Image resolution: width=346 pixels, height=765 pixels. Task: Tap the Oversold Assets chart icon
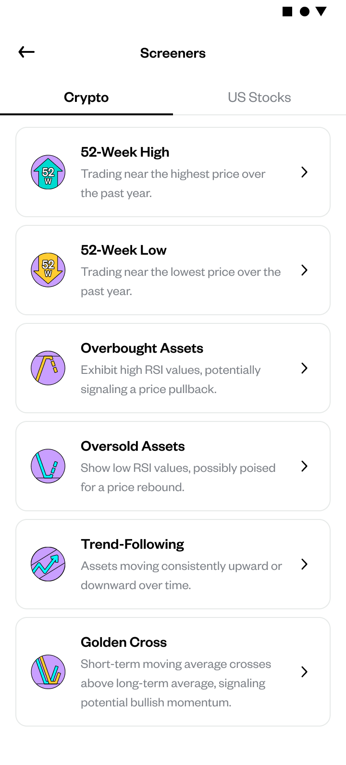tap(48, 466)
